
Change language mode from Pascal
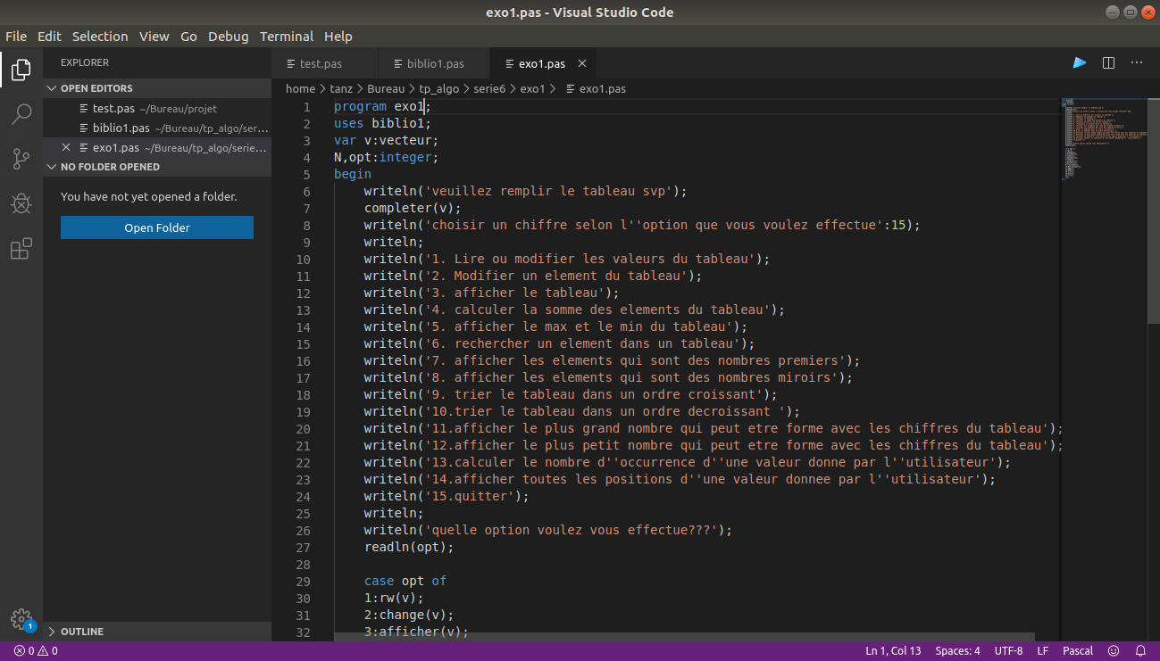(x=1078, y=651)
